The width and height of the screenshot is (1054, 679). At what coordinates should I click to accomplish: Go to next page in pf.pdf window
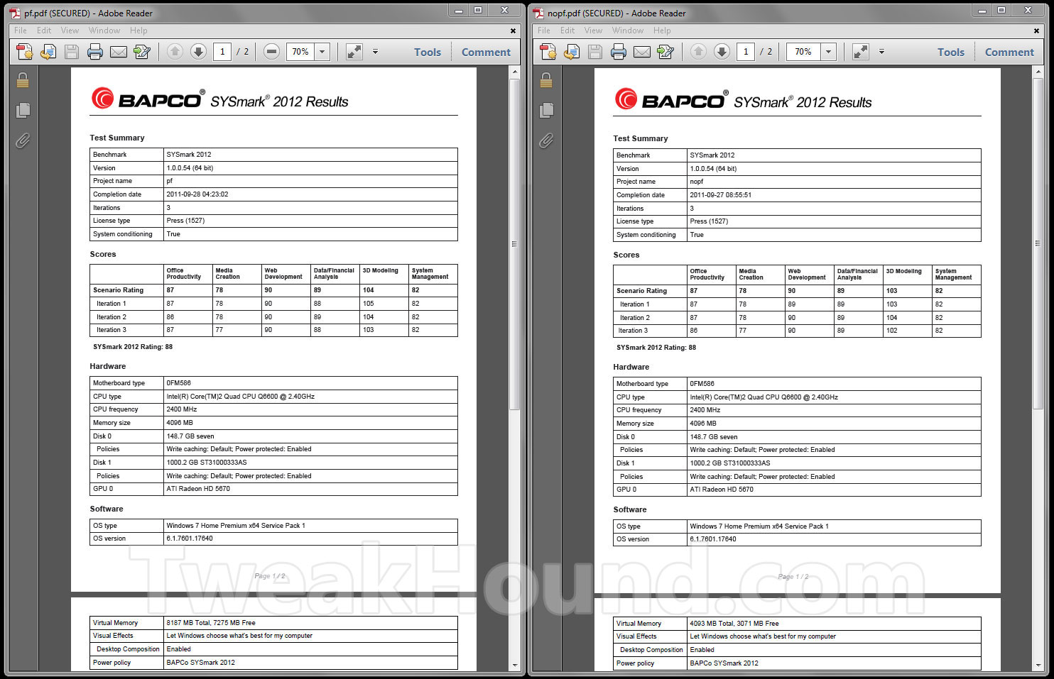pyautogui.click(x=199, y=51)
